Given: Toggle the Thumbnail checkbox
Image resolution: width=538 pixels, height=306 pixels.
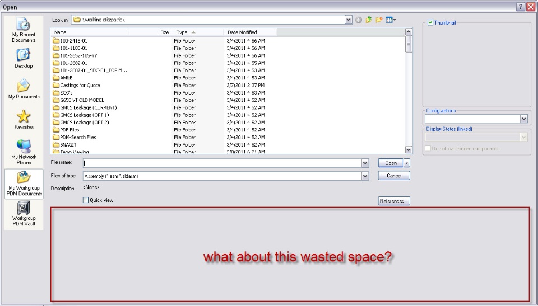Looking at the screenshot, I should [x=430, y=22].
